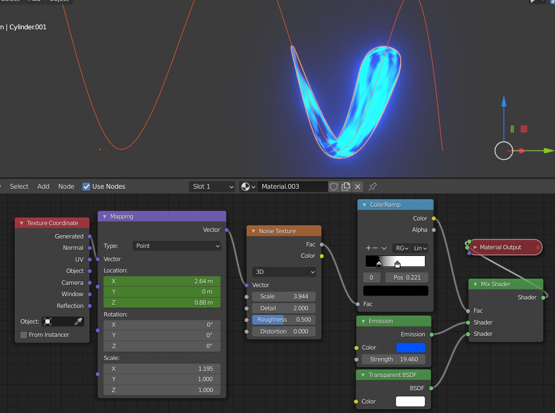Click the blue Z axis on the navigation gizmo
The height and width of the screenshot is (413, 555).
pyautogui.click(x=503, y=100)
